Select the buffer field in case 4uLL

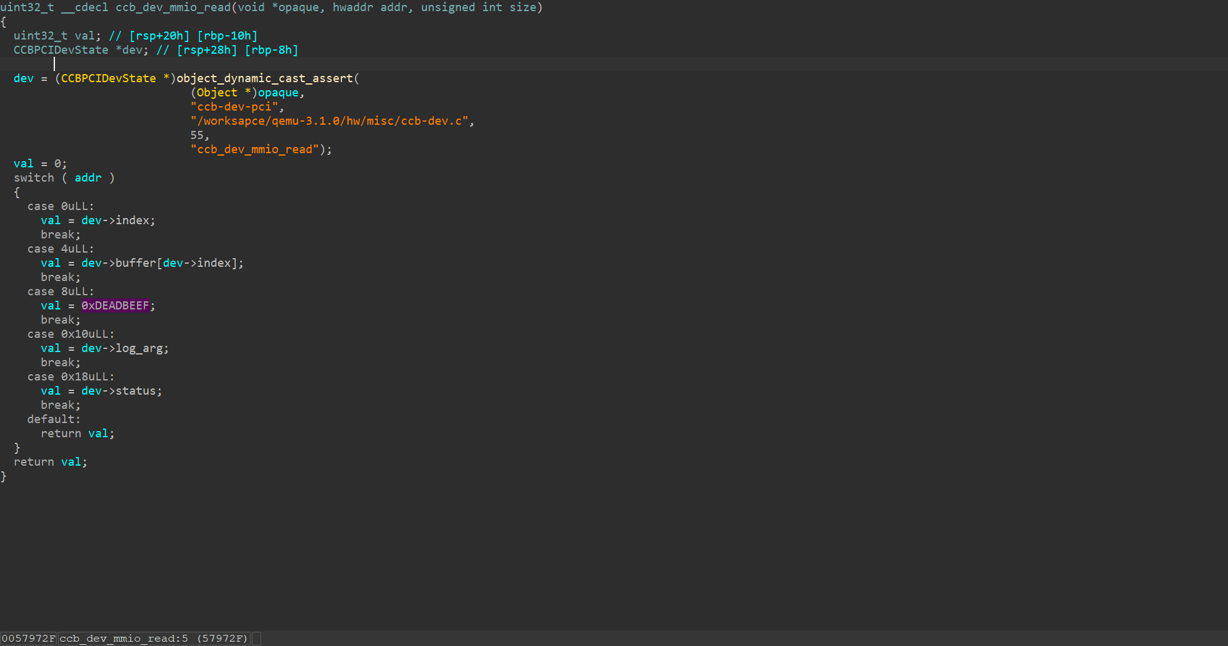tap(135, 263)
